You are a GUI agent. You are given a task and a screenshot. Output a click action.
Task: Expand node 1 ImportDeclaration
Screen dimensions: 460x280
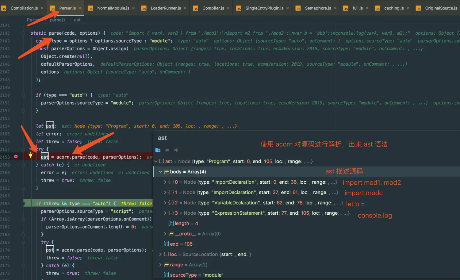click(165, 192)
